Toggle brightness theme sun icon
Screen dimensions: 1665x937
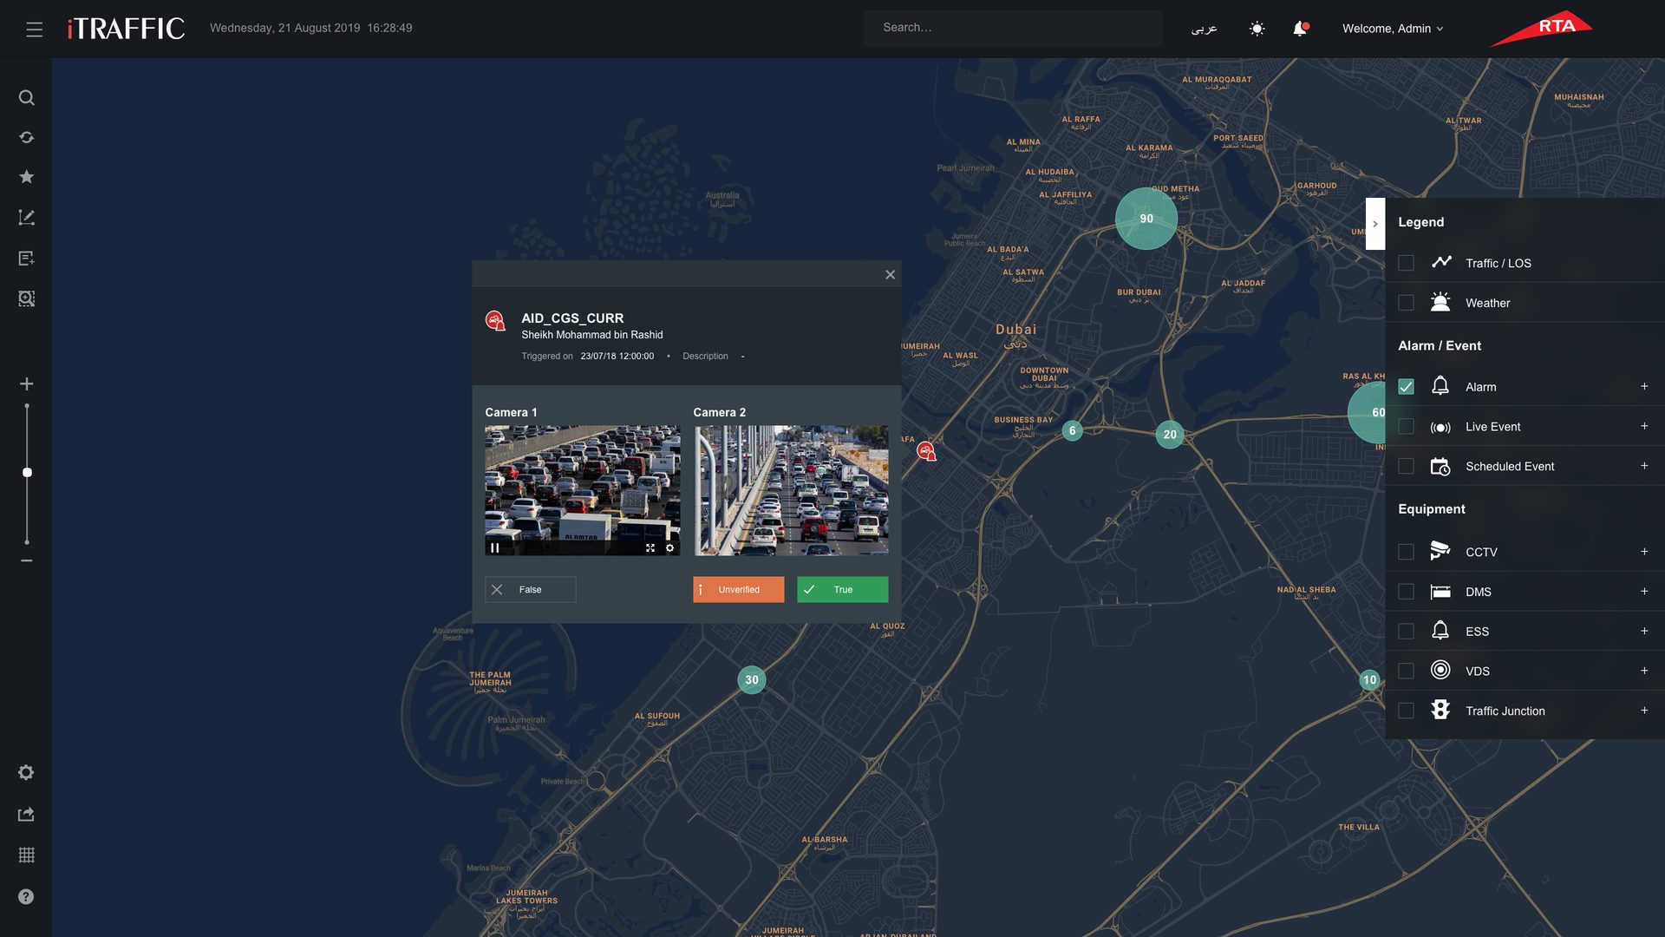click(x=1257, y=29)
